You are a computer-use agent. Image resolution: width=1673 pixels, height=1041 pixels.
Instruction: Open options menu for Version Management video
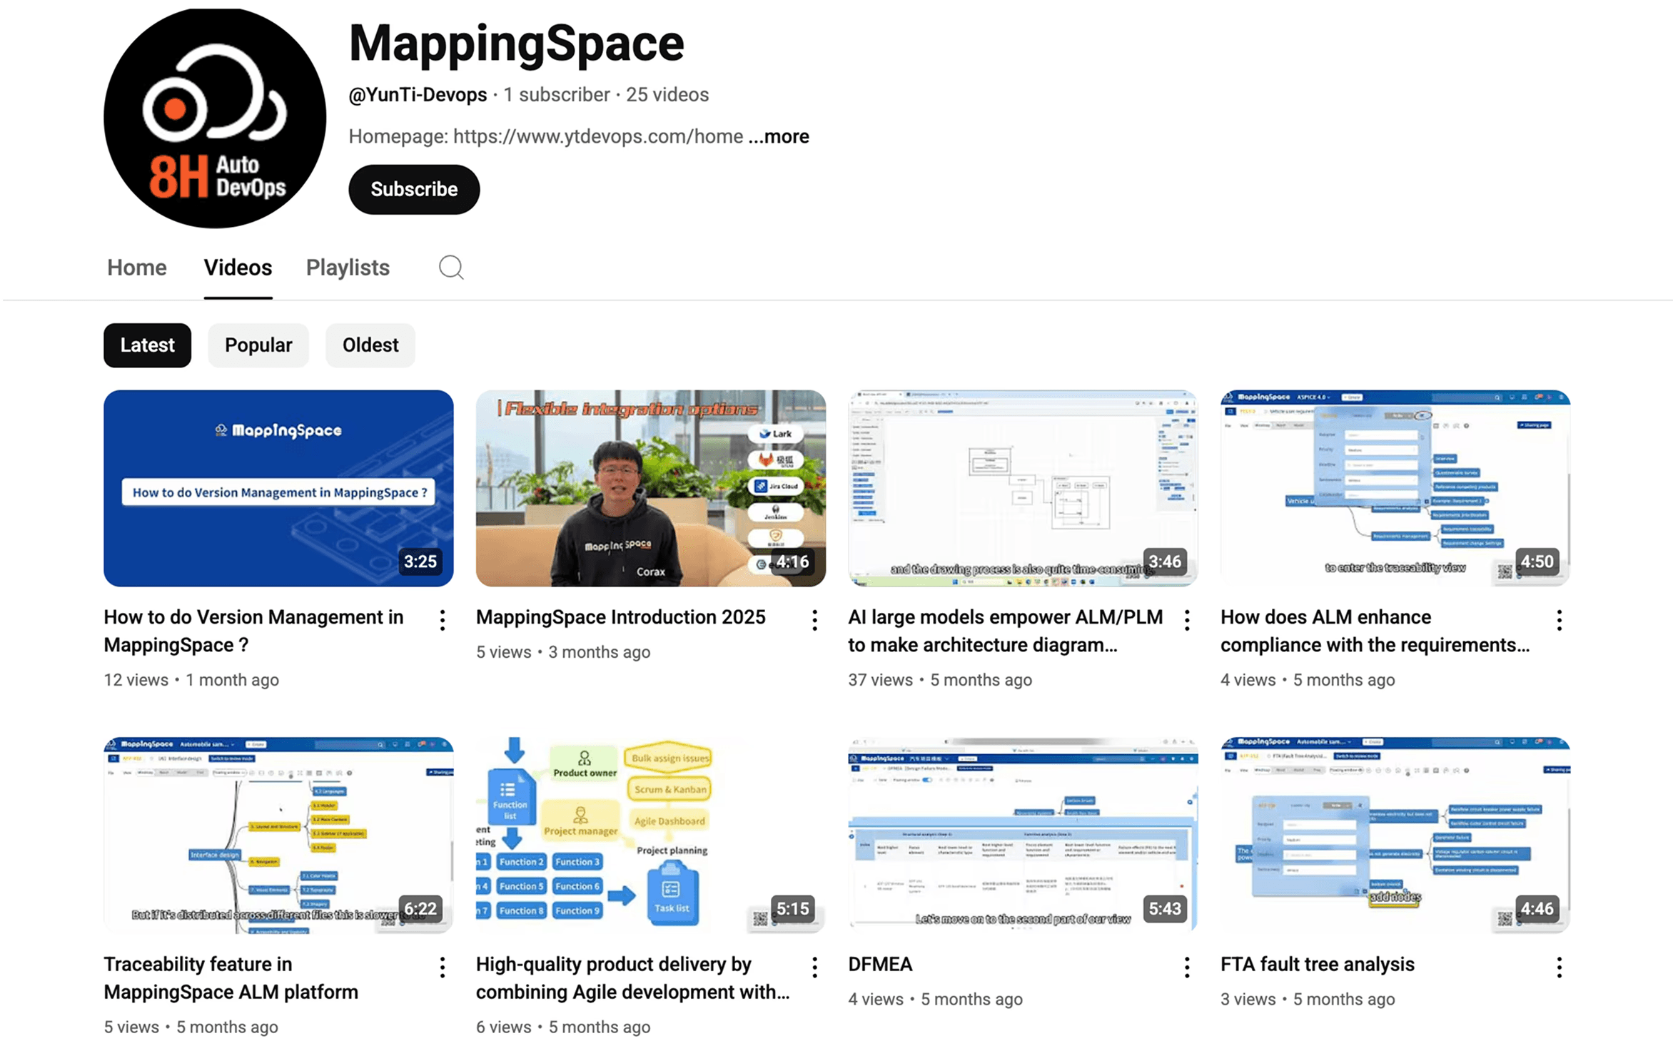point(443,620)
